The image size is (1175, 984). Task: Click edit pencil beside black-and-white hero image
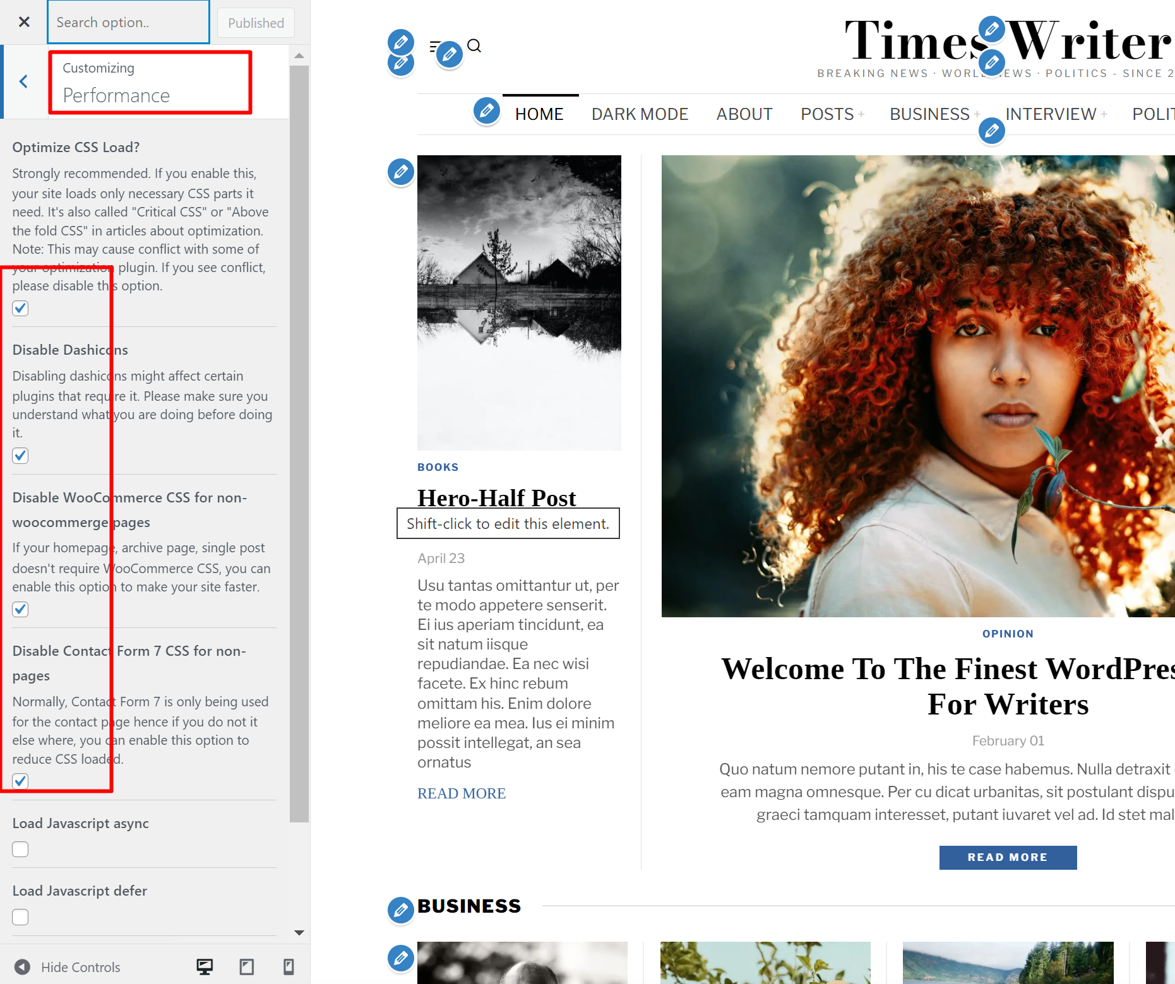[401, 172]
